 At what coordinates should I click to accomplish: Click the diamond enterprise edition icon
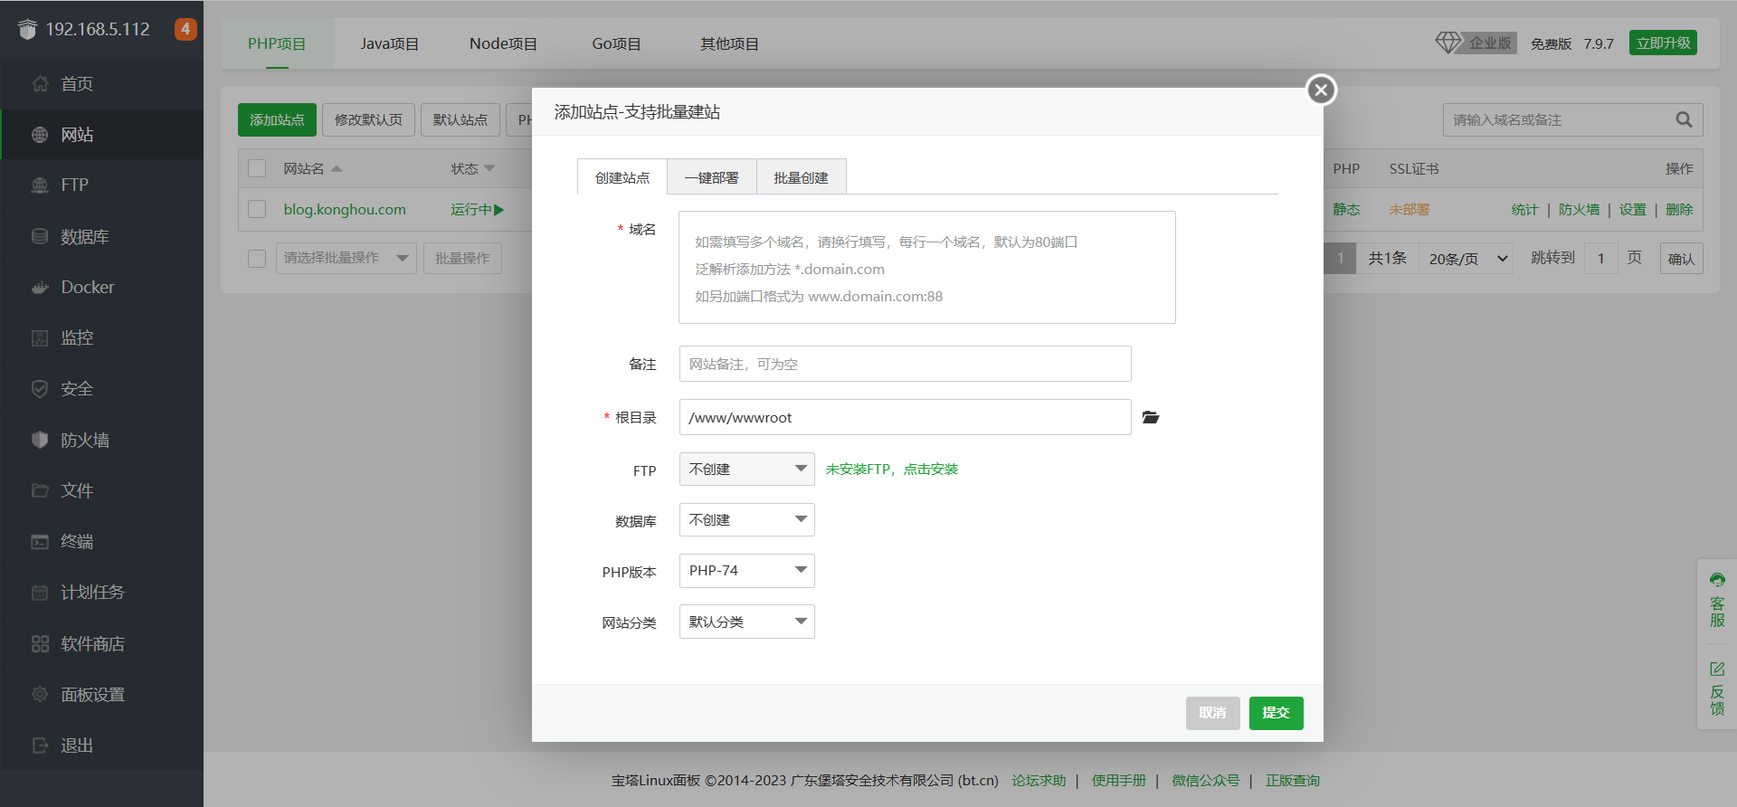pyautogui.click(x=1447, y=43)
